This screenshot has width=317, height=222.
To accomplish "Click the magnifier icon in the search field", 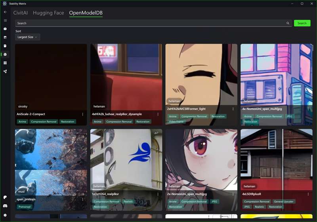I will coord(288,23).
